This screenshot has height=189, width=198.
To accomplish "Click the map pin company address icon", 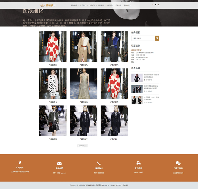I will point(20,163).
